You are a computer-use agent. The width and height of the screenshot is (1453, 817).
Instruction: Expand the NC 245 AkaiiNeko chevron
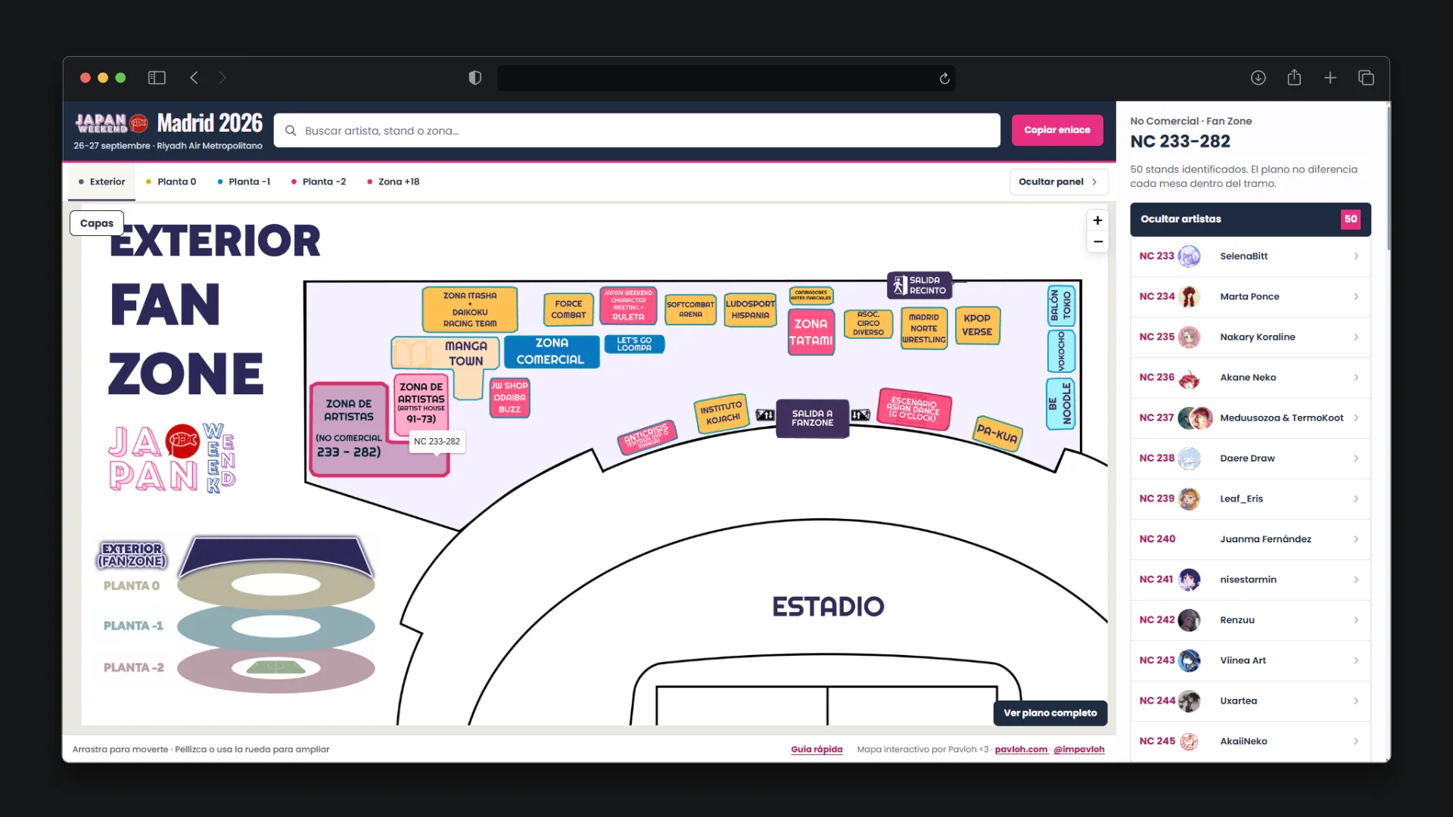point(1355,741)
